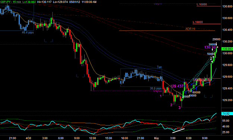
Task: Click the magenta wave label 1
Action: (x=161, y=96)
